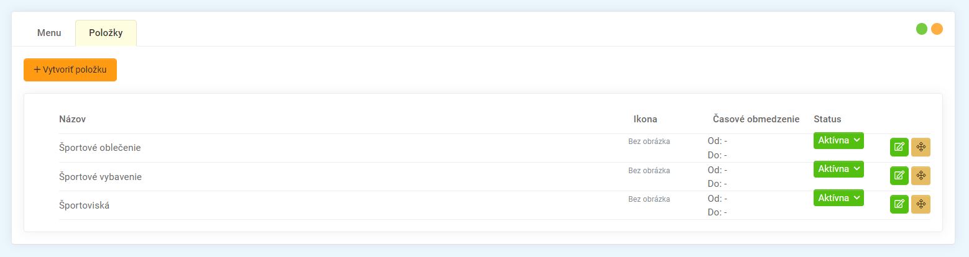The width and height of the screenshot is (969, 257).
Task: Click move icon for Športové oblečenie
Action: [921, 147]
